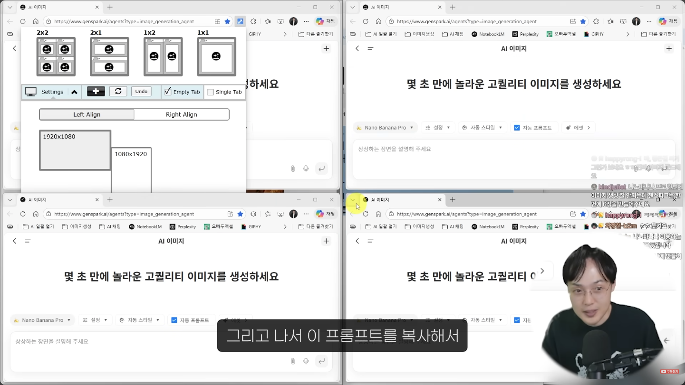Viewport: 685px width, 385px height.
Task: Open the three-dot menu in upper-right window toolbar
Action: tap(649, 21)
